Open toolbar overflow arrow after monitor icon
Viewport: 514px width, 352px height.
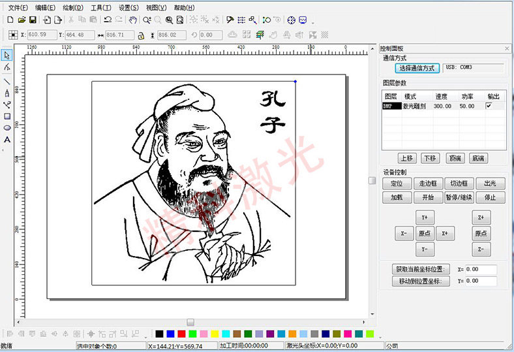312,23
